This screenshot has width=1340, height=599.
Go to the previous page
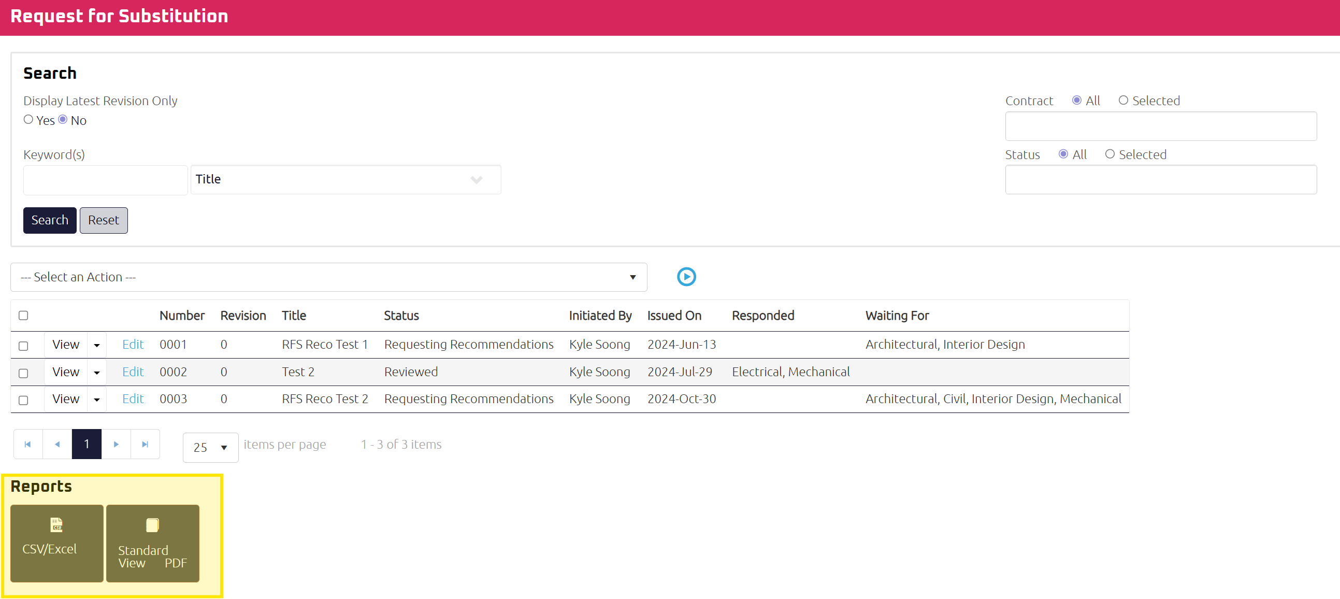(x=57, y=444)
